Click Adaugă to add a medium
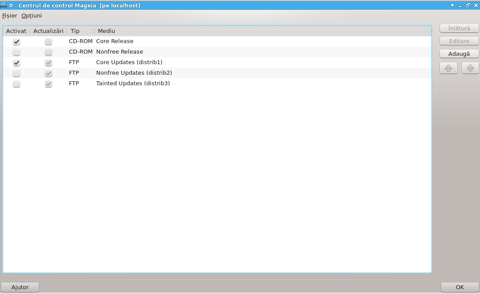Viewport: 480px width, 294px height. click(x=459, y=54)
